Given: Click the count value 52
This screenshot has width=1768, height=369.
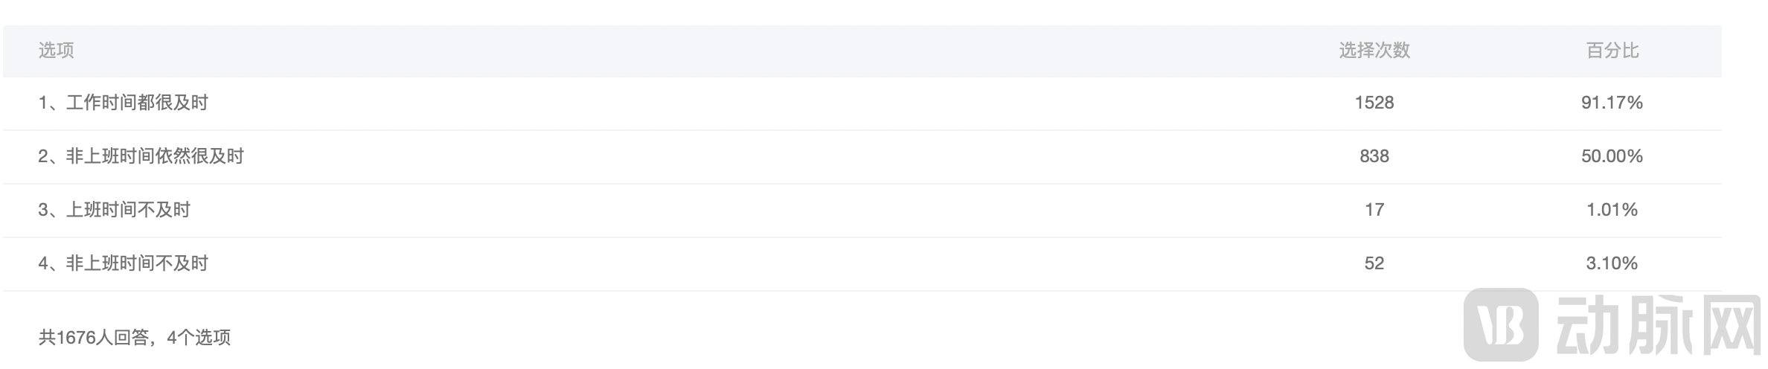Looking at the screenshot, I should click(1374, 263).
